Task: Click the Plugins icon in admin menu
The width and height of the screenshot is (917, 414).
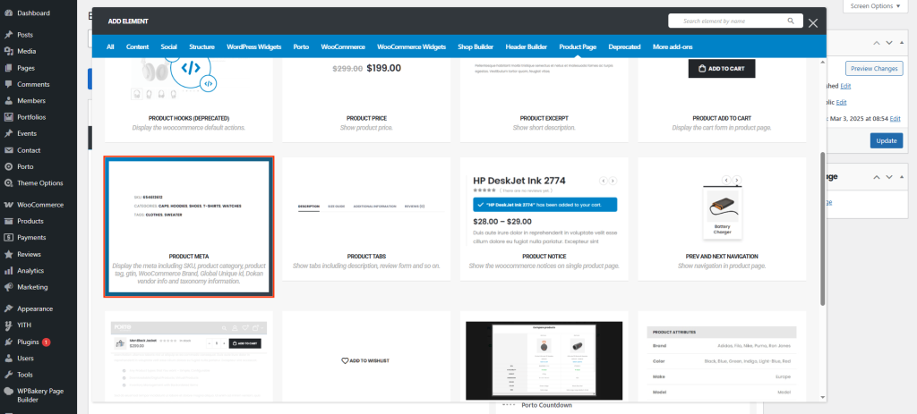Action: tap(8, 342)
